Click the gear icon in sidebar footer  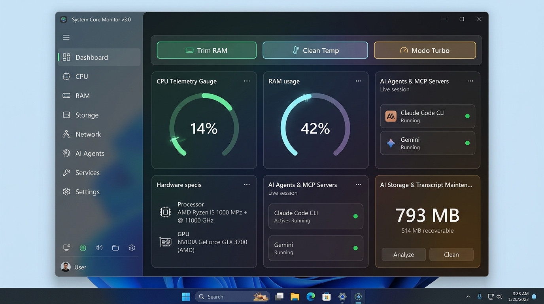tap(132, 248)
